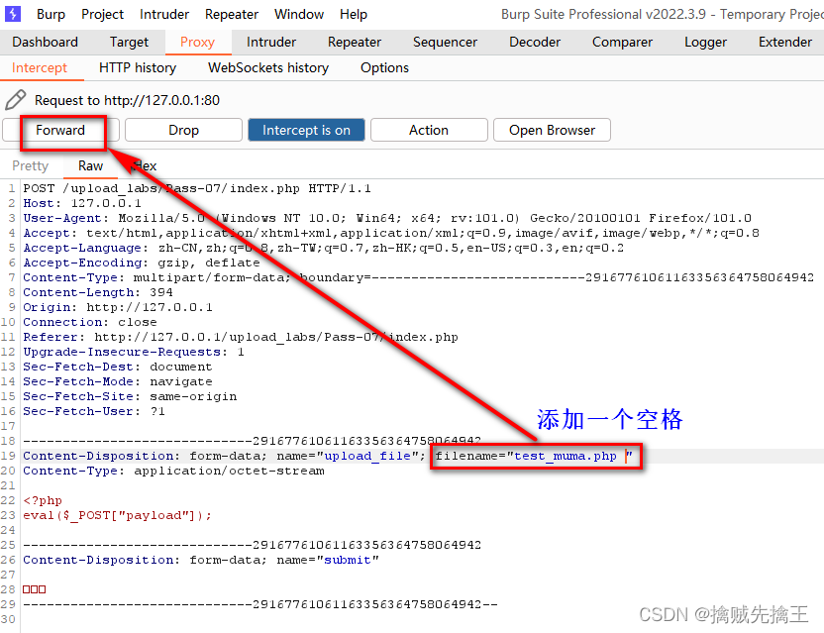Forward the intercepted request
This screenshot has width=824, height=633.
[60, 130]
